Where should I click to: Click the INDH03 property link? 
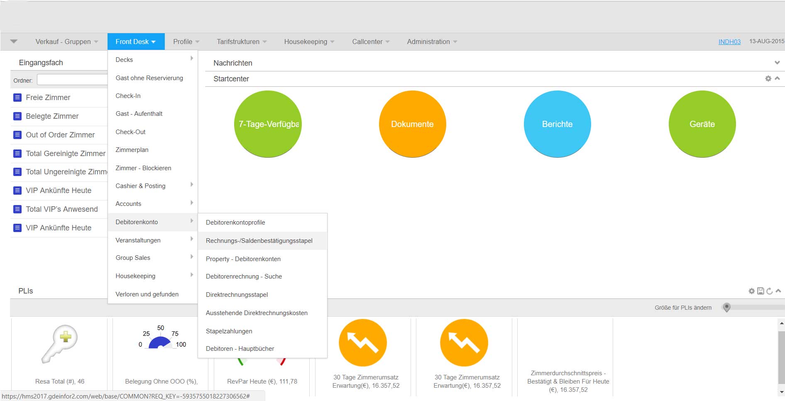pyautogui.click(x=729, y=42)
